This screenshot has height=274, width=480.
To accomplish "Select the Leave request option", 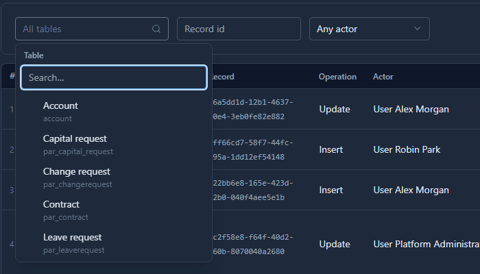I will tap(114, 243).
